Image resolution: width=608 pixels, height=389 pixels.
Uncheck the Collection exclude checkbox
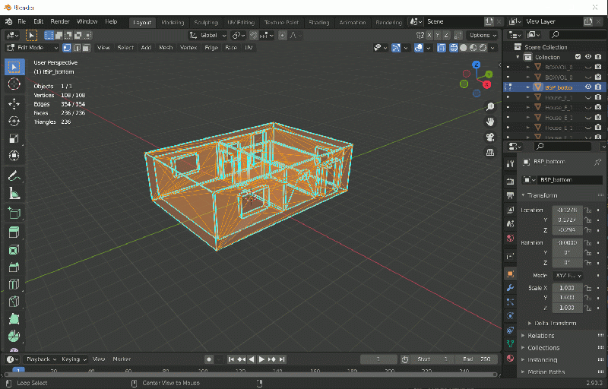[x=578, y=57]
